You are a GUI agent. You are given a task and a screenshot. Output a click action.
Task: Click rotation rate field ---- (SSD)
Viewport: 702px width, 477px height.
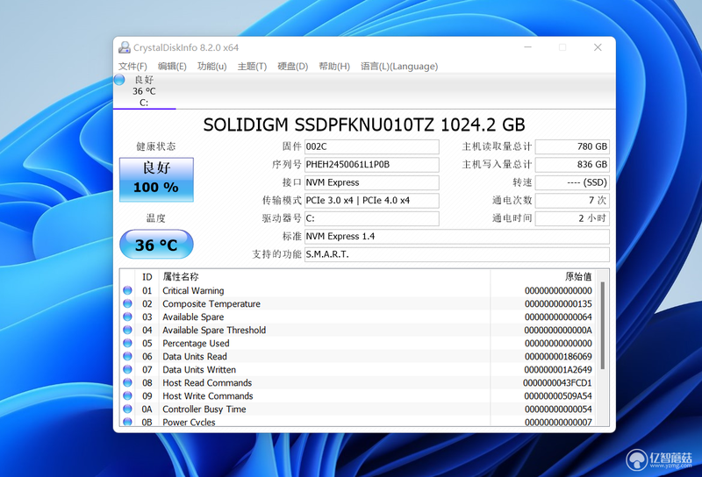point(572,182)
